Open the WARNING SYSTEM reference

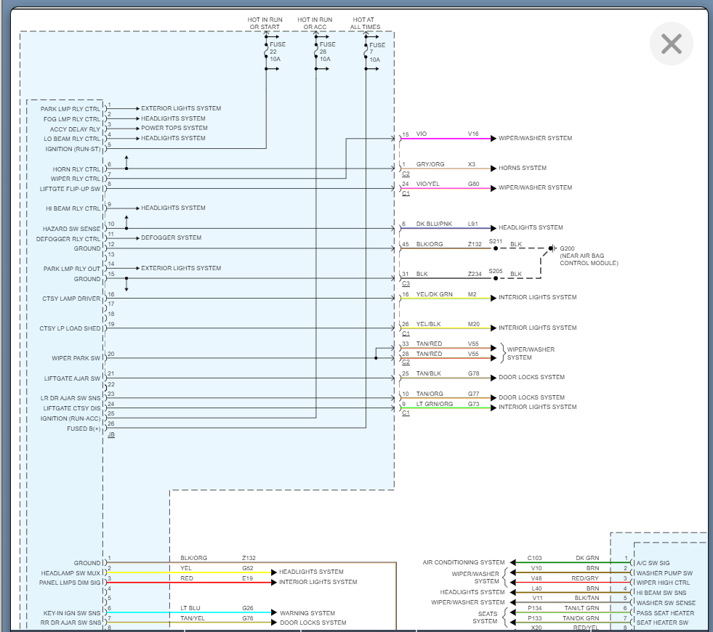[x=307, y=613]
